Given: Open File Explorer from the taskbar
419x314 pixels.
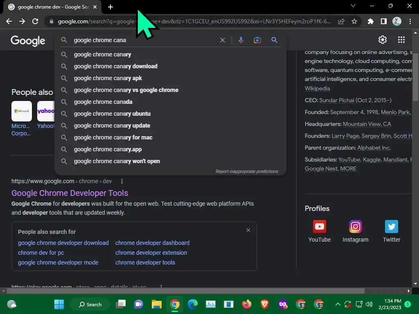Looking at the screenshot, I should 157,304.
